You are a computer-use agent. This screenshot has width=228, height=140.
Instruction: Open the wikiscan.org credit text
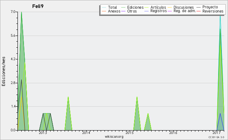pyautogui.click(x=114, y=137)
